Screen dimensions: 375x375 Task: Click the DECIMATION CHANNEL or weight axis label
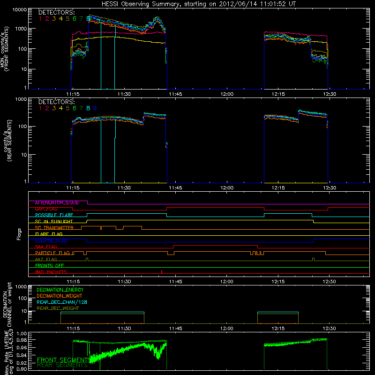pos(7,305)
